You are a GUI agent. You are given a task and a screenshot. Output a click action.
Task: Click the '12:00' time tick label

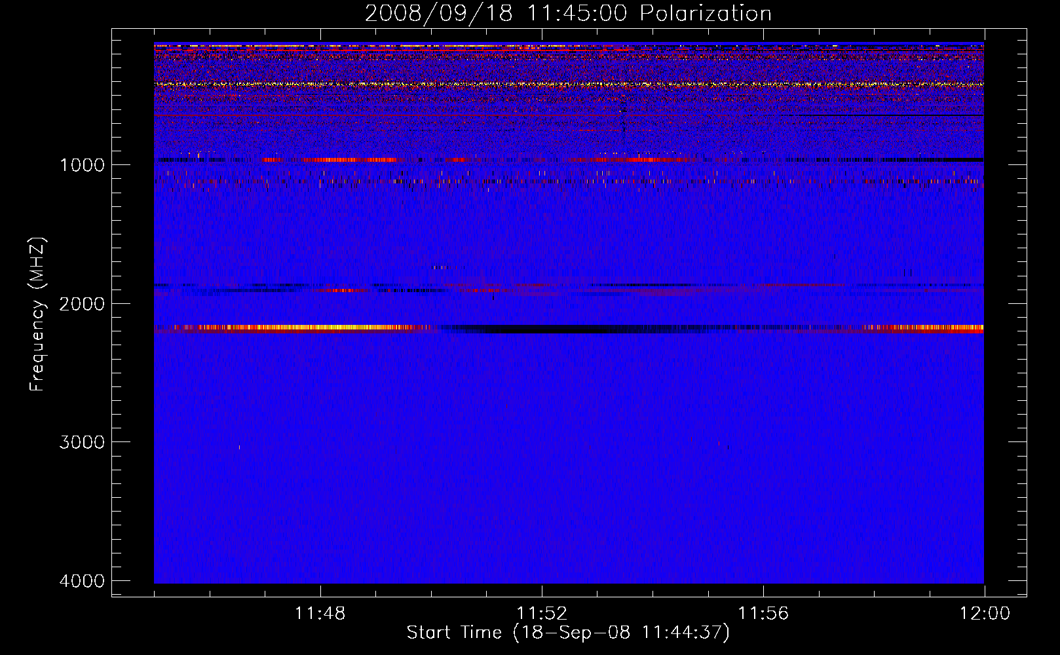point(985,613)
